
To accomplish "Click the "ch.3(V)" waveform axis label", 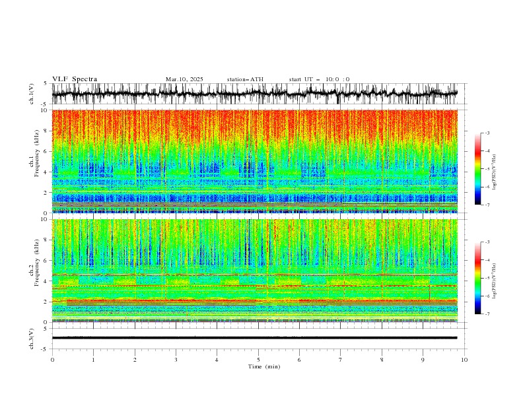I will pyautogui.click(x=32, y=339).
